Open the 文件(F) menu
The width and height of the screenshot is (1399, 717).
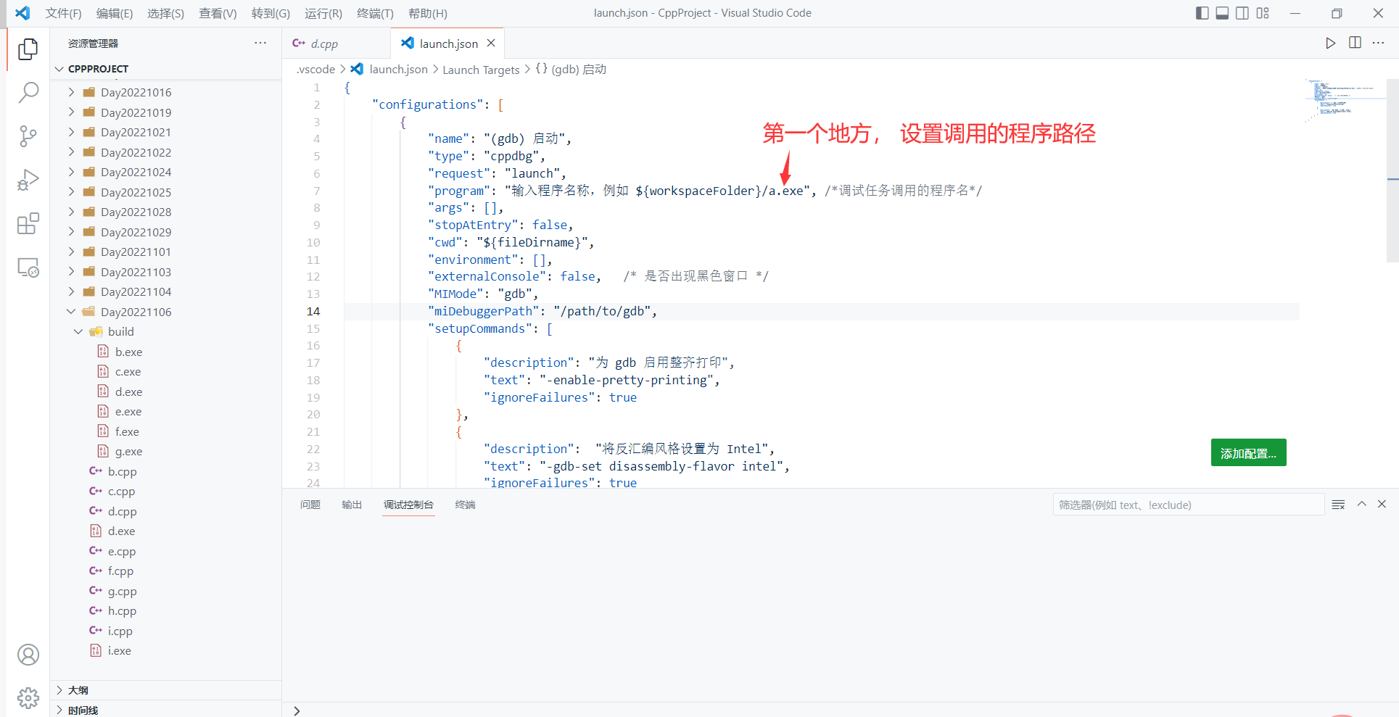(x=63, y=13)
